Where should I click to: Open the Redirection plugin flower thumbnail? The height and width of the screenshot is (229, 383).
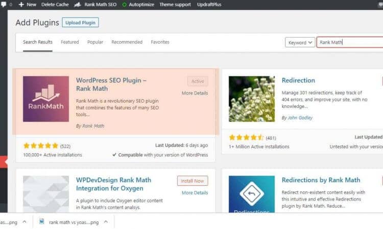pos(252,99)
